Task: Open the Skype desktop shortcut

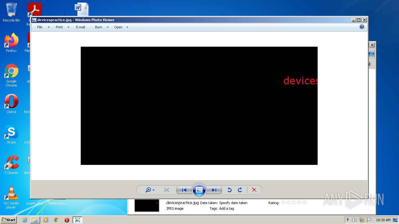Action: (x=11, y=134)
